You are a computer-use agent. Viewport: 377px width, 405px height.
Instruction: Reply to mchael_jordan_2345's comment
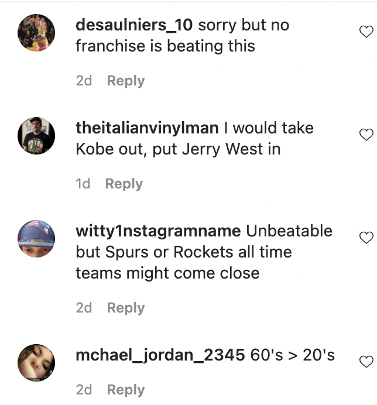[125, 390]
